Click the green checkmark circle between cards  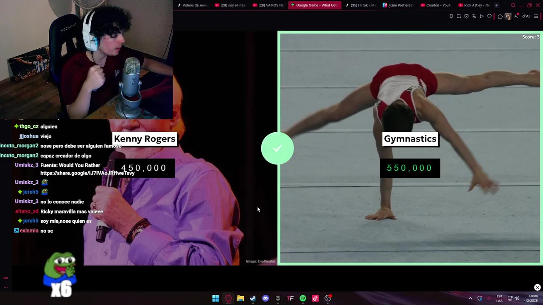(277, 148)
